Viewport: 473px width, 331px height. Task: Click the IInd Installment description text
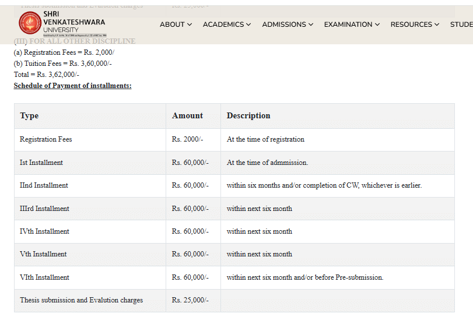point(324,185)
